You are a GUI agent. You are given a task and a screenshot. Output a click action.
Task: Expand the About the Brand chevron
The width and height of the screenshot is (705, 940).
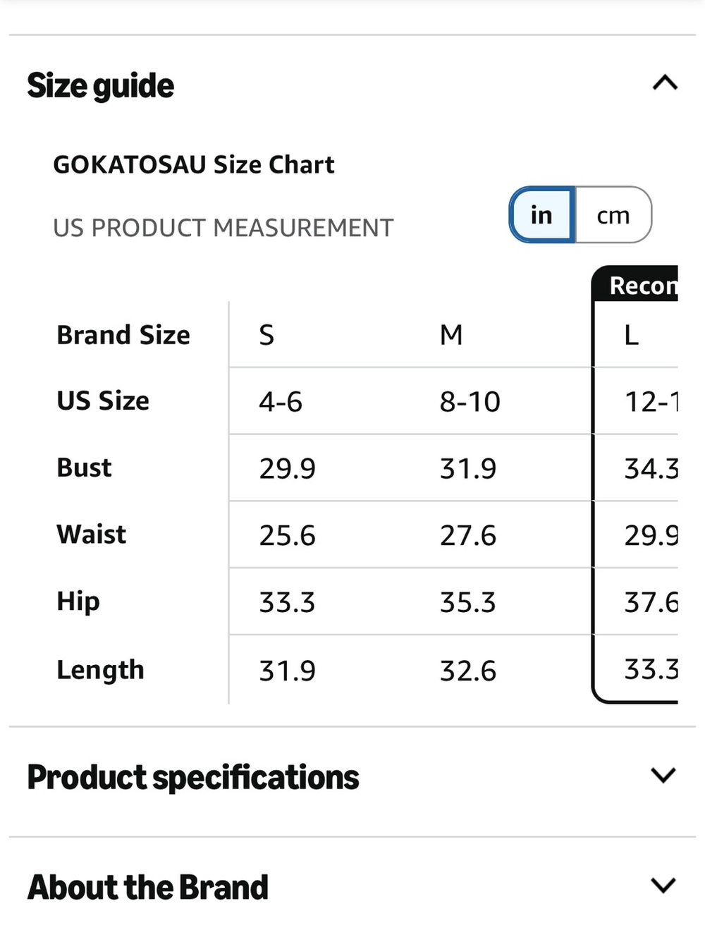663,886
